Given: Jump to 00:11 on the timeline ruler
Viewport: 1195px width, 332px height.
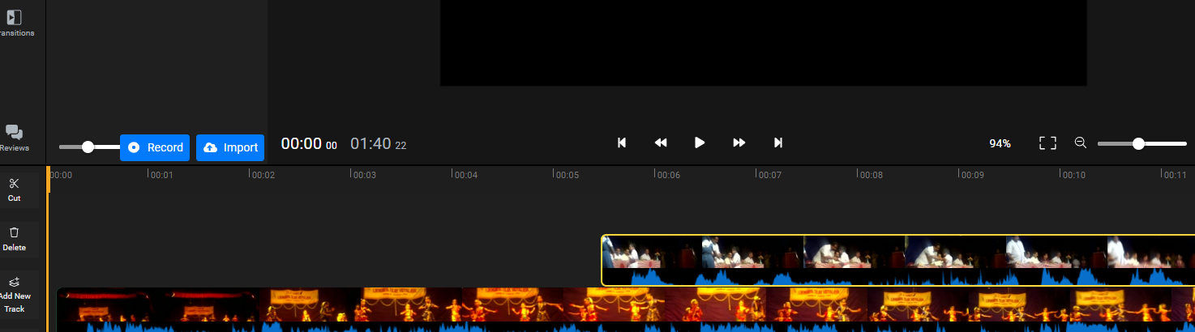Looking at the screenshot, I should coord(1174,174).
